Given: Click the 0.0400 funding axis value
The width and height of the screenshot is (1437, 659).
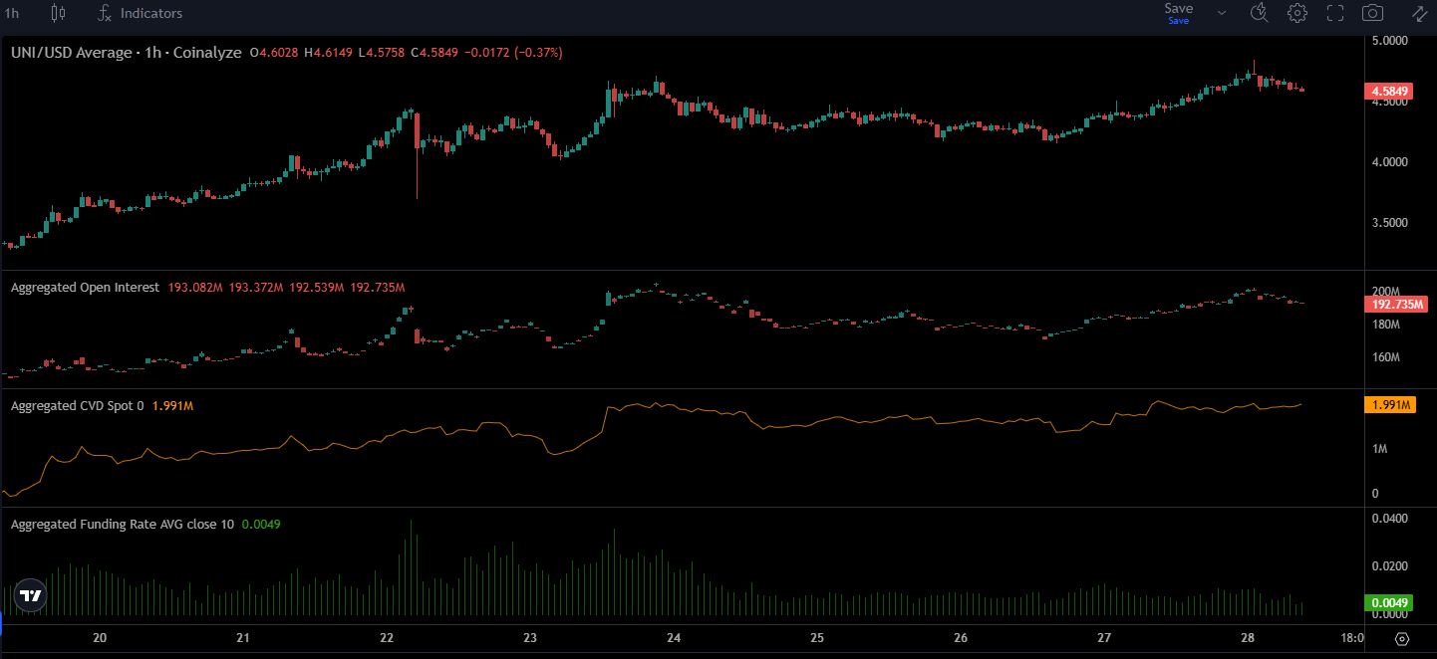Looking at the screenshot, I should (1389, 519).
